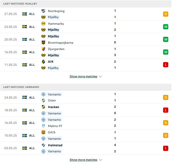Expand Show more matches under Mjallby
172x165 pixels.
[83, 76]
